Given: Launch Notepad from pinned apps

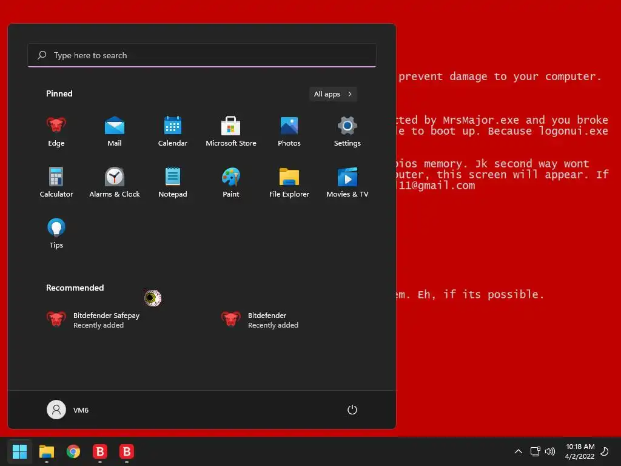Looking at the screenshot, I should 173,182.
